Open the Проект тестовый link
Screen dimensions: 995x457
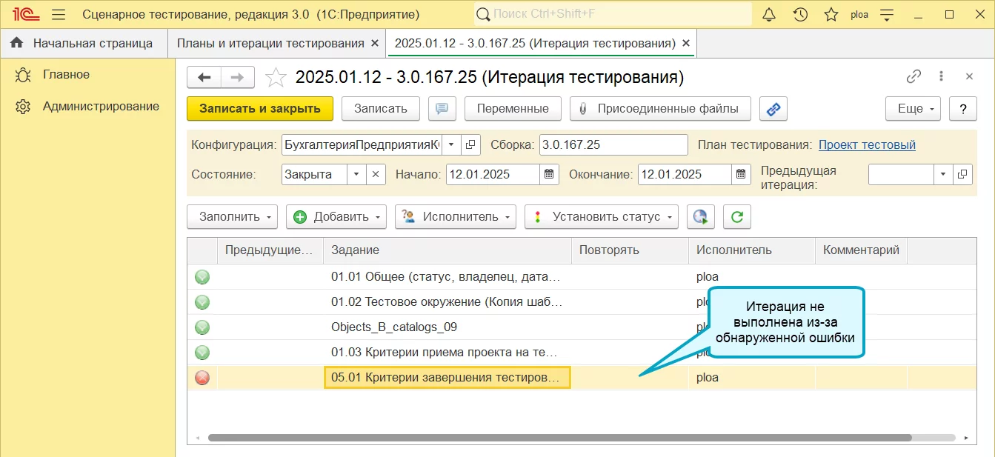[x=867, y=144]
